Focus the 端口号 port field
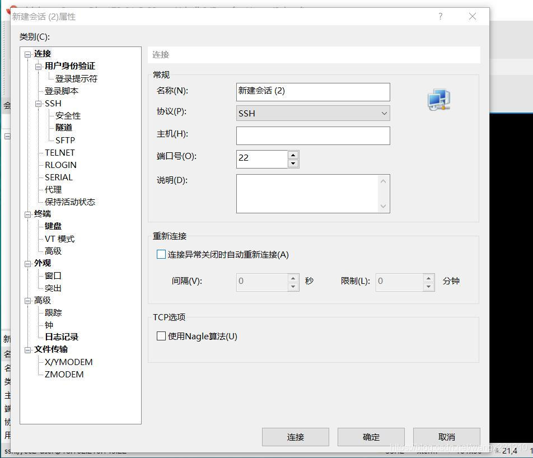Image resolution: width=533 pixels, height=458 pixels. point(262,159)
